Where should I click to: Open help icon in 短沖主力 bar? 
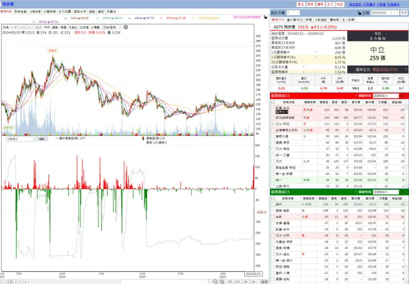click(406, 70)
